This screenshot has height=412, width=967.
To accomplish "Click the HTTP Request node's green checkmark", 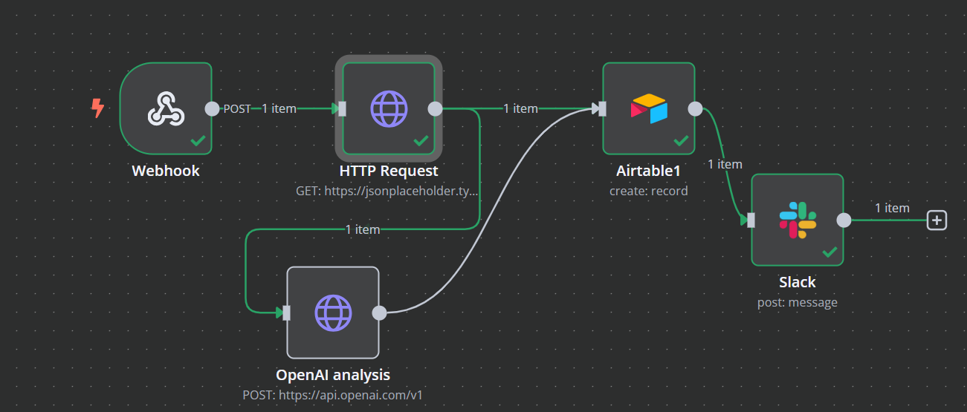I will point(421,140).
